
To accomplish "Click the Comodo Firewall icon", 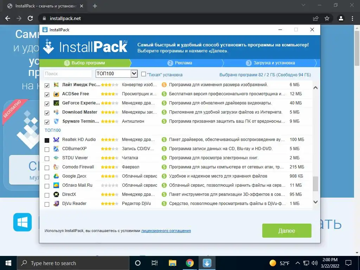I will (x=56, y=167).
